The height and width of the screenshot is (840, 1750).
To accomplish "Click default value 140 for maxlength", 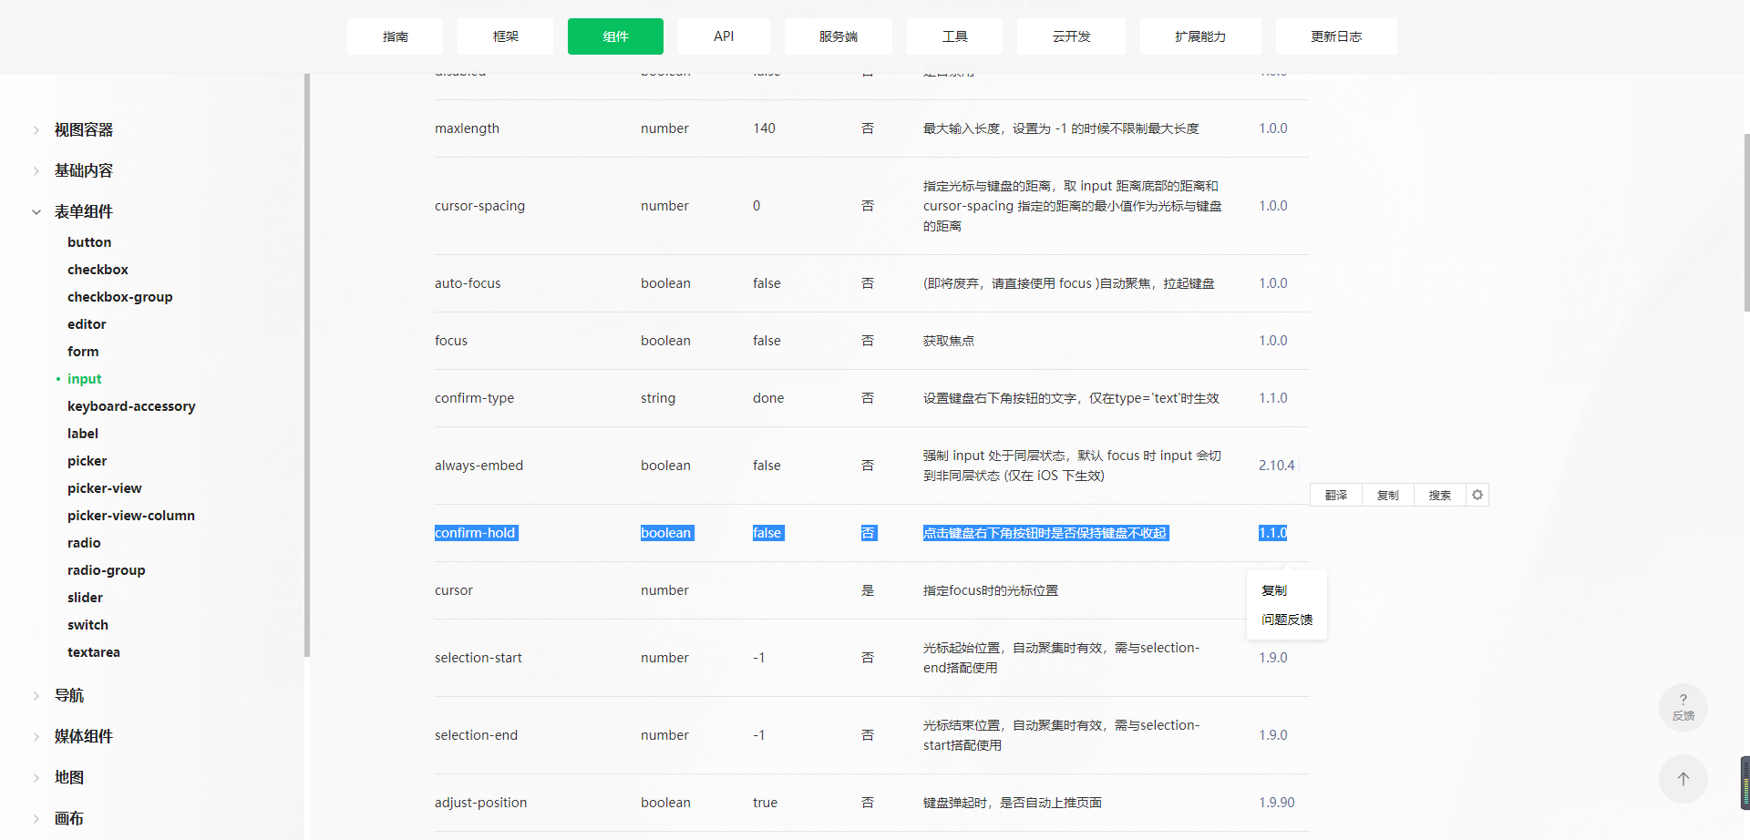I will [x=764, y=128].
